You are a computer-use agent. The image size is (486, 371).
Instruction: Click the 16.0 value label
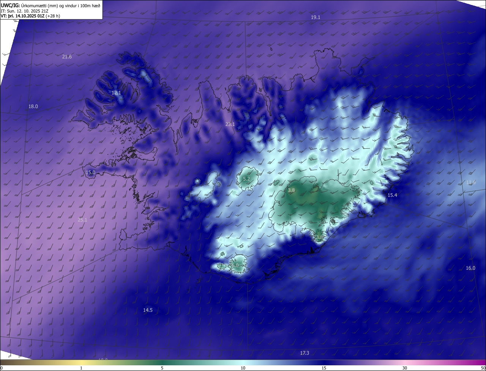click(470, 268)
